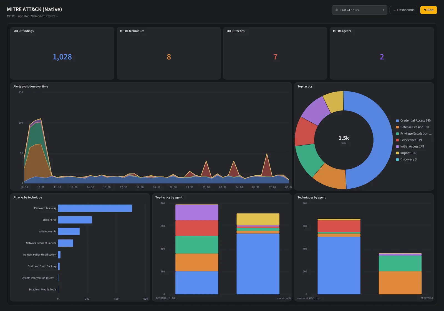Click the Impact 105 legend label
This screenshot has width=444, height=311.
click(408, 153)
